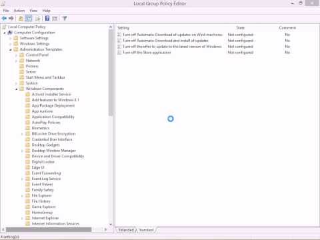Screen dimensions: 320x240
Task: Toggle the Show/Hide Action Pane icon
Action: pyautogui.click(x=55, y=19)
